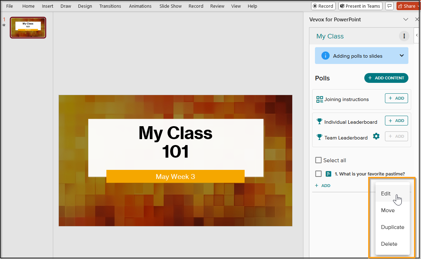Click Individual Leaderboard trophy icon

click(319, 121)
